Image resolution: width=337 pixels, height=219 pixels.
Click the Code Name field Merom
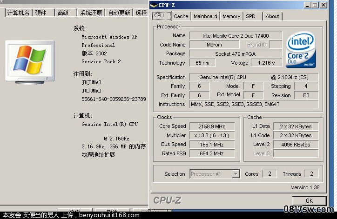click(214, 45)
